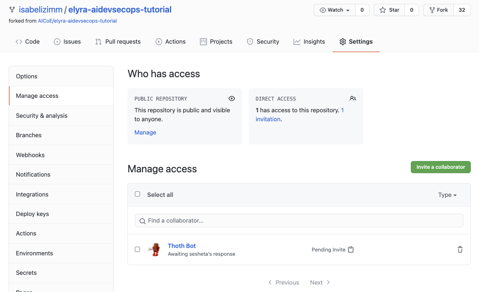Click the Manage visibility link
Viewport: 479px width, 292px height.
coord(145,133)
